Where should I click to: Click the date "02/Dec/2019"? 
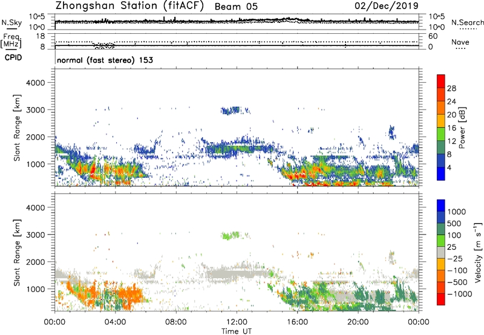(x=387, y=6)
